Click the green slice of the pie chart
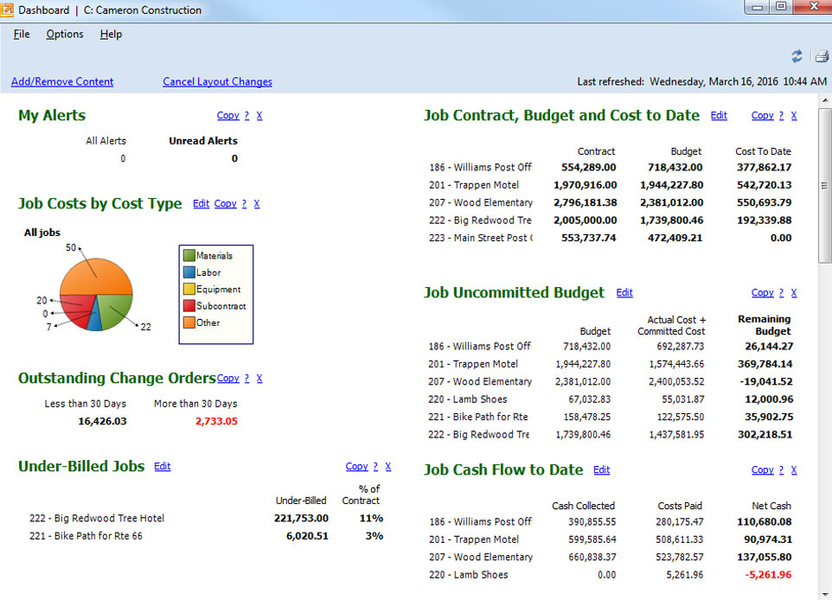The image size is (832, 600). [x=116, y=309]
